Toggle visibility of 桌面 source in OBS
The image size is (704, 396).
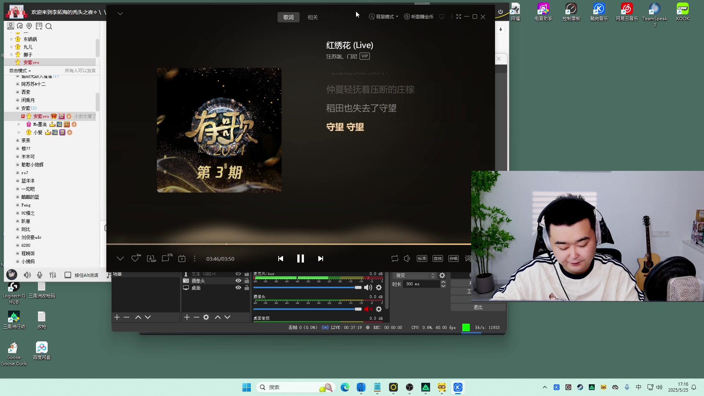click(x=238, y=288)
